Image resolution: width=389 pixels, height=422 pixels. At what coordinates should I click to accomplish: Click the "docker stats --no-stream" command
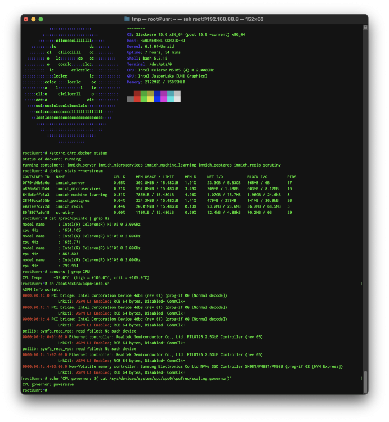tap(76, 171)
